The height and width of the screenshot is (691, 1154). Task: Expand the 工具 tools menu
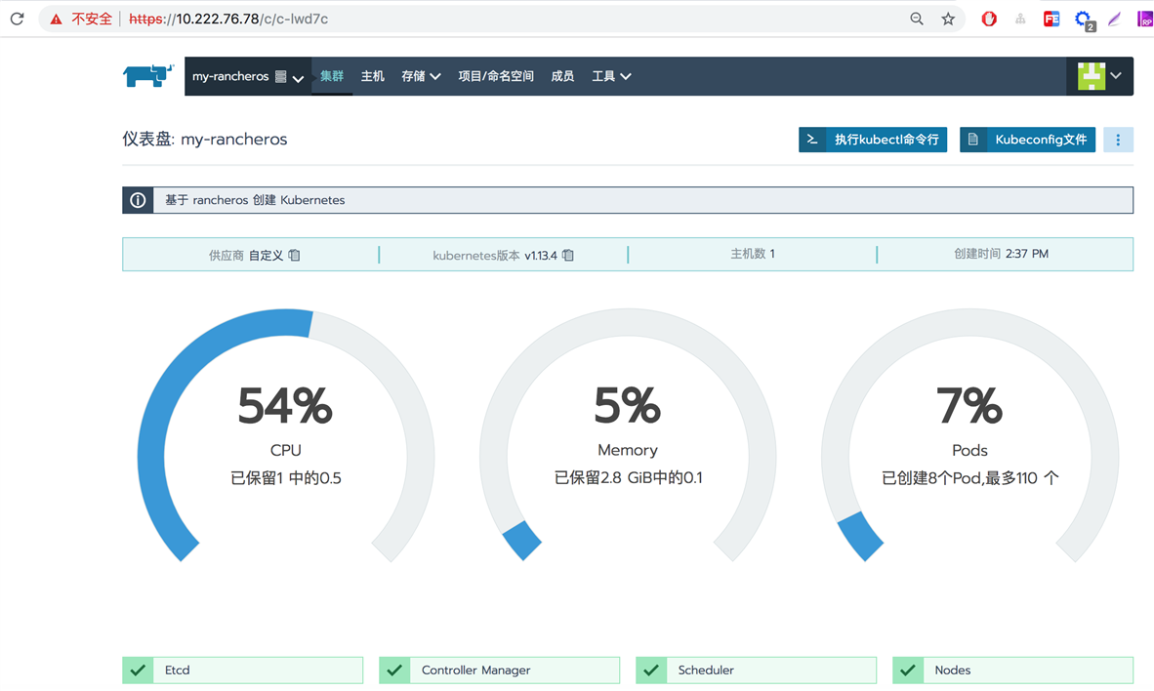pyautogui.click(x=611, y=76)
